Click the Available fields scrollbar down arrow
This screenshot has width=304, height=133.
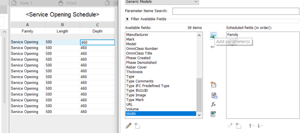pyautogui.click(x=199, y=115)
